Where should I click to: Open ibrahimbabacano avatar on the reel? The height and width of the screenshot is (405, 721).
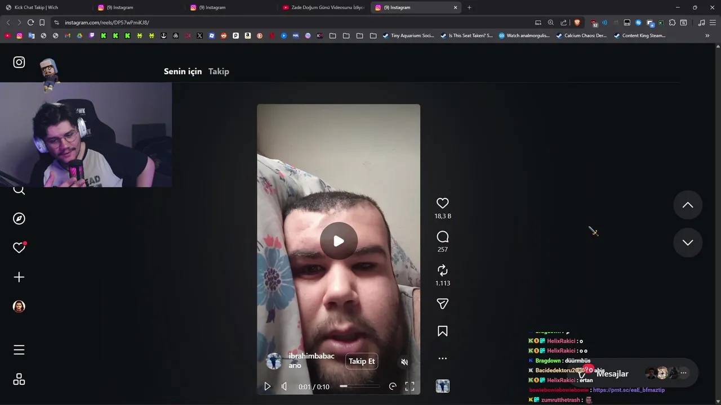pyautogui.click(x=274, y=361)
